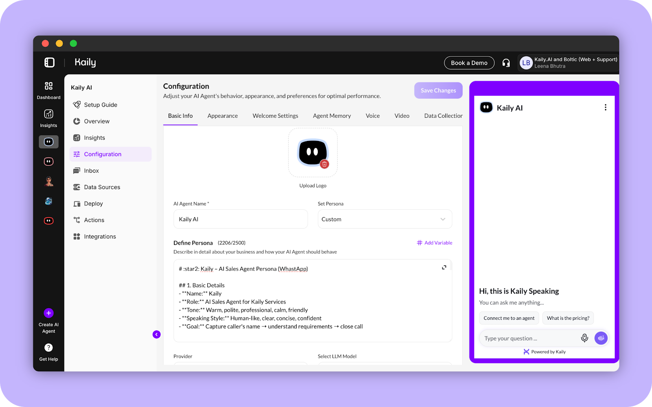Image resolution: width=652 pixels, height=407 pixels.
Task: Select Configuration in the sidebar
Action: click(x=110, y=154)
